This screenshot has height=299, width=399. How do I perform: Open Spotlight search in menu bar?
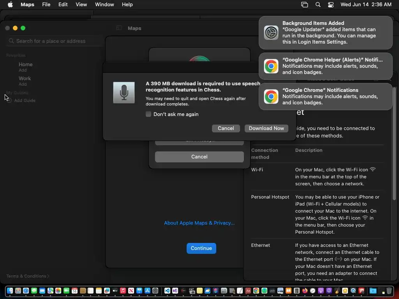pyautogui.click(x=318, y=5)
